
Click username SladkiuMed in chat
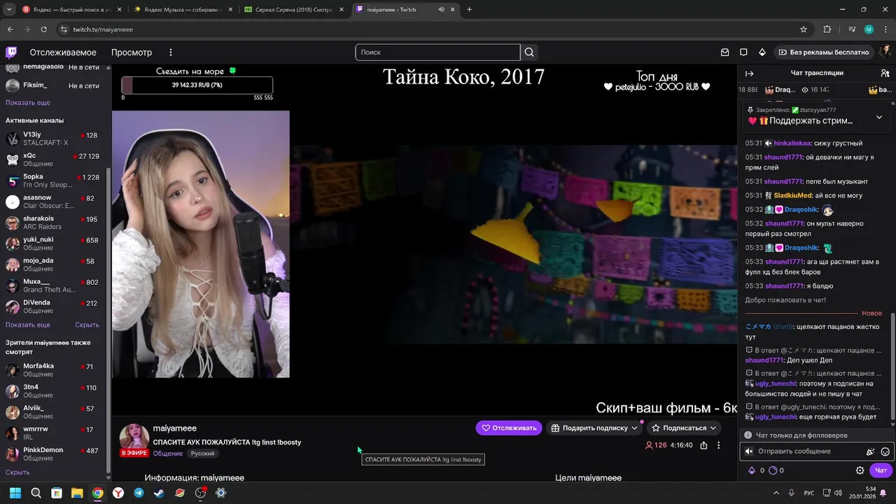[793, 195]
